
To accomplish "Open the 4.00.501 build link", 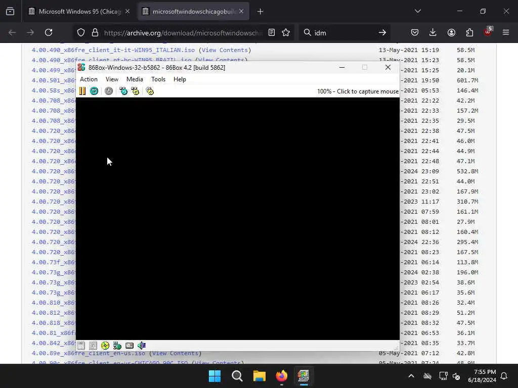I will click(x=54, y=80).
